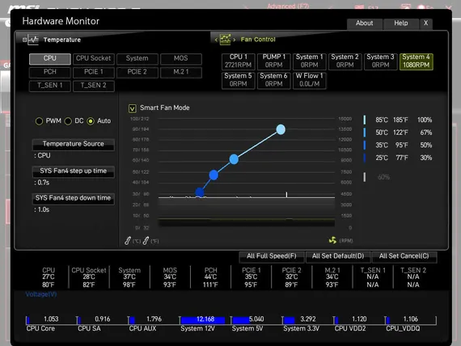Close Hardware Monitor with X button
461x346 pixels.
[425, 23]
